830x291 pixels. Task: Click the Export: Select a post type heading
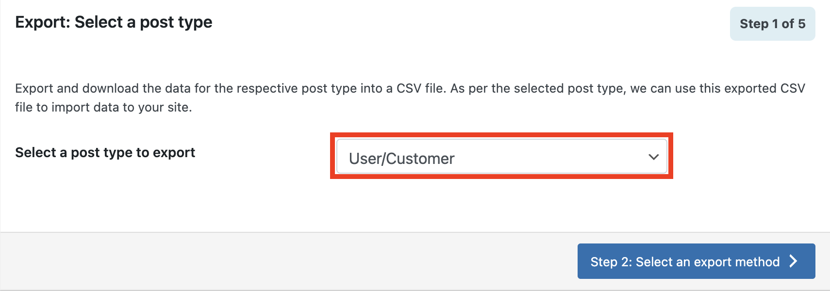click(114, 22)
